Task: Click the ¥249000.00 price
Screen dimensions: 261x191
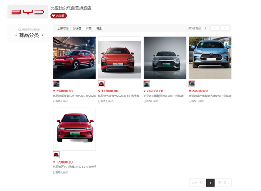Action: pyautogui.click(x=153, y=91)
